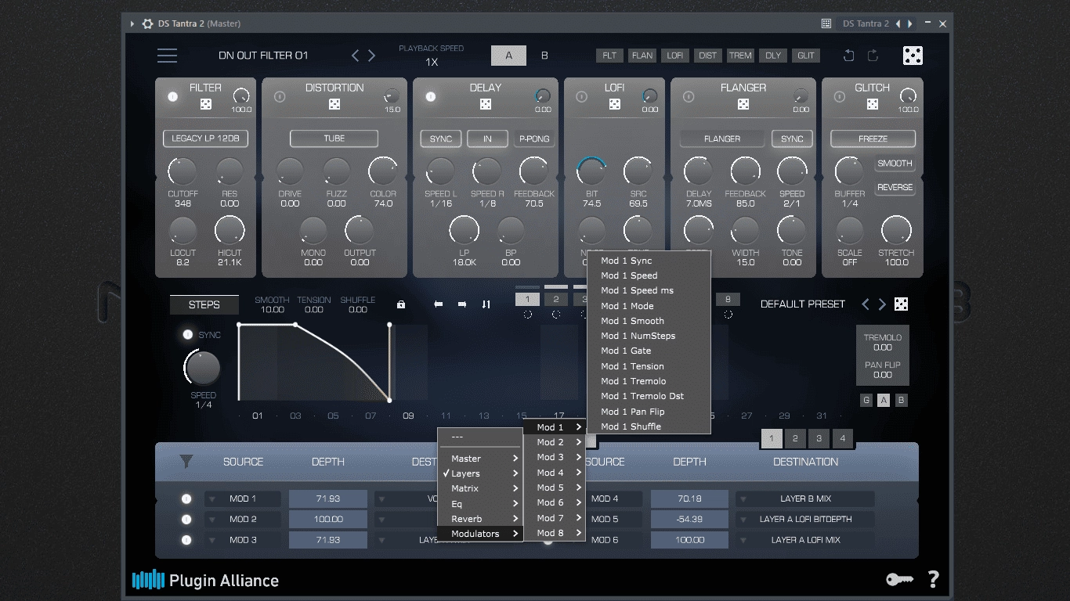Viewport: 1070px width, 601px height.
Task: Disable the MOD 1 matrix row
Action: [186, 498]
